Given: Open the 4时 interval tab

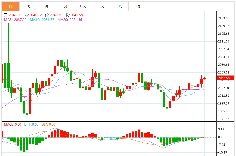Looking at the screenshot, I should [137, 6].
